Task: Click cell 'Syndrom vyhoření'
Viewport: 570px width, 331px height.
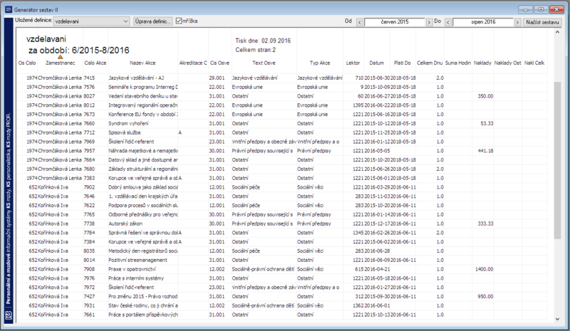Action: click(x=128, y=124)
